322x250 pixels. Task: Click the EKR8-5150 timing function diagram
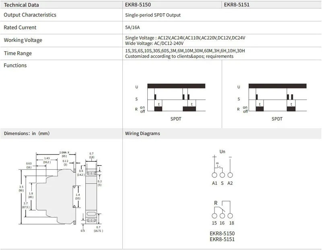pyautogui.click(x=173, y=99)
